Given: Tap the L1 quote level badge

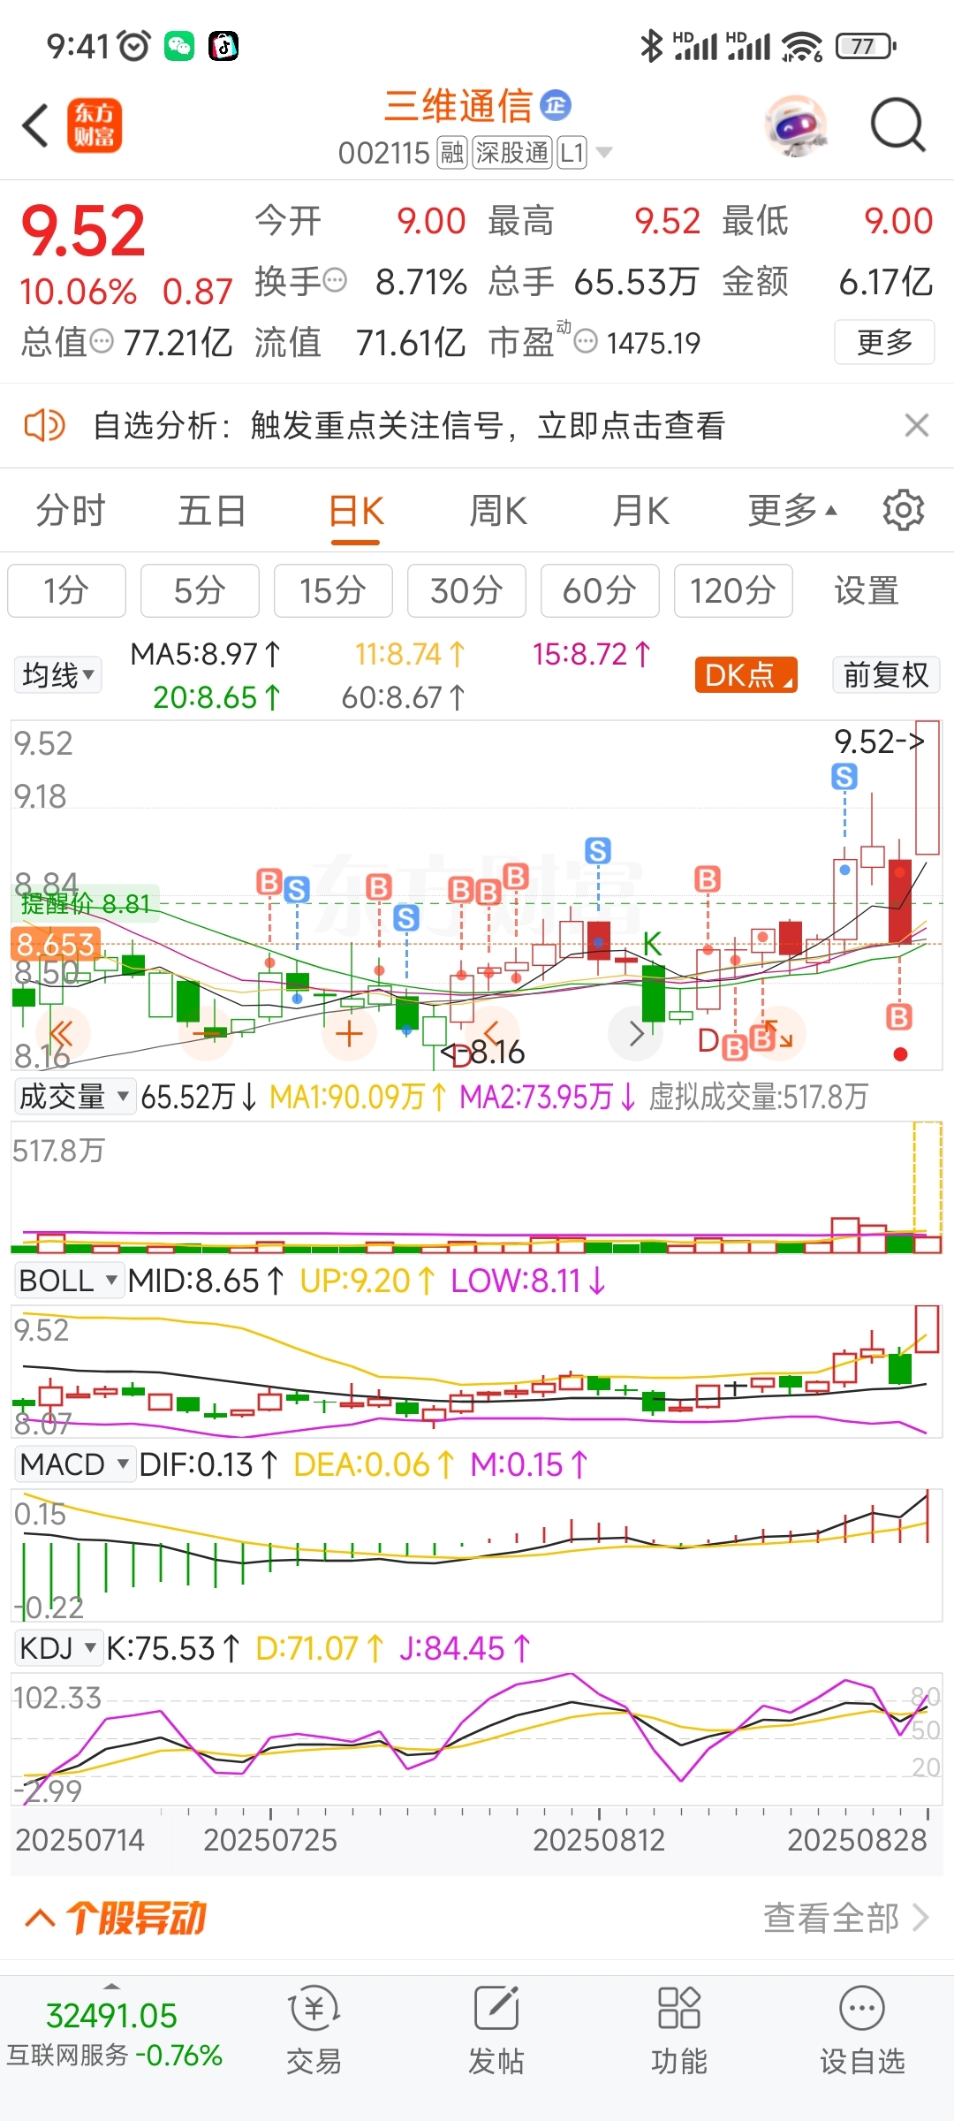Looking at the screenshot, I should [572, 153].
